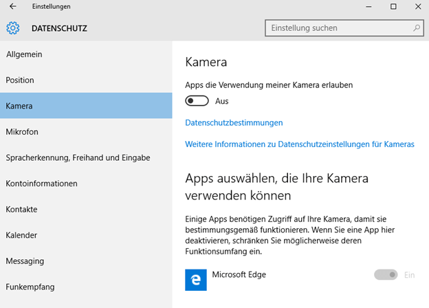Screen dimensions: 429x308
Task: Minimize the Einstellungen window
Action: click(x=368, y=7)
